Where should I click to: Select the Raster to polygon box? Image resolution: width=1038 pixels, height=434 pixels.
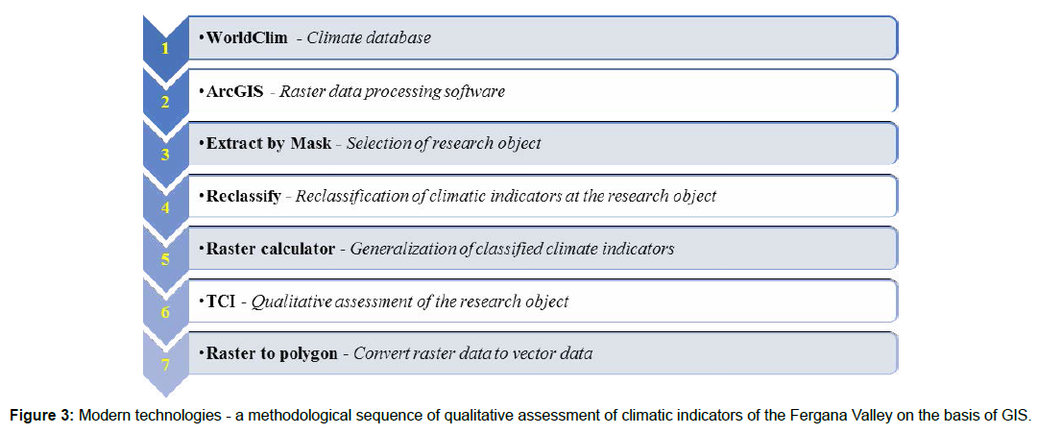pos(543,353)
